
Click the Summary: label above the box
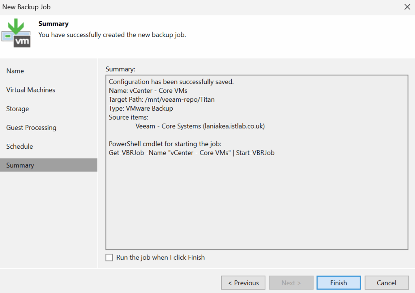pyautogui.click(x=120, y=69)
